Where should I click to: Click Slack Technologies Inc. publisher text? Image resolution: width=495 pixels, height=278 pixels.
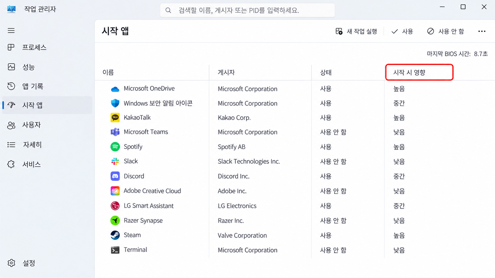tap(249, 161)
